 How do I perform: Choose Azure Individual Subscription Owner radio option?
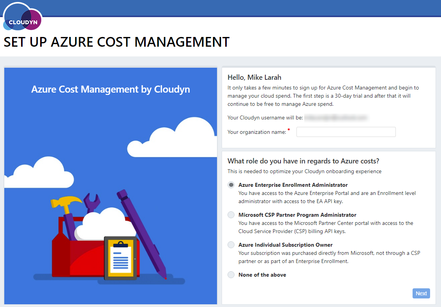click(x=231, y=245)
